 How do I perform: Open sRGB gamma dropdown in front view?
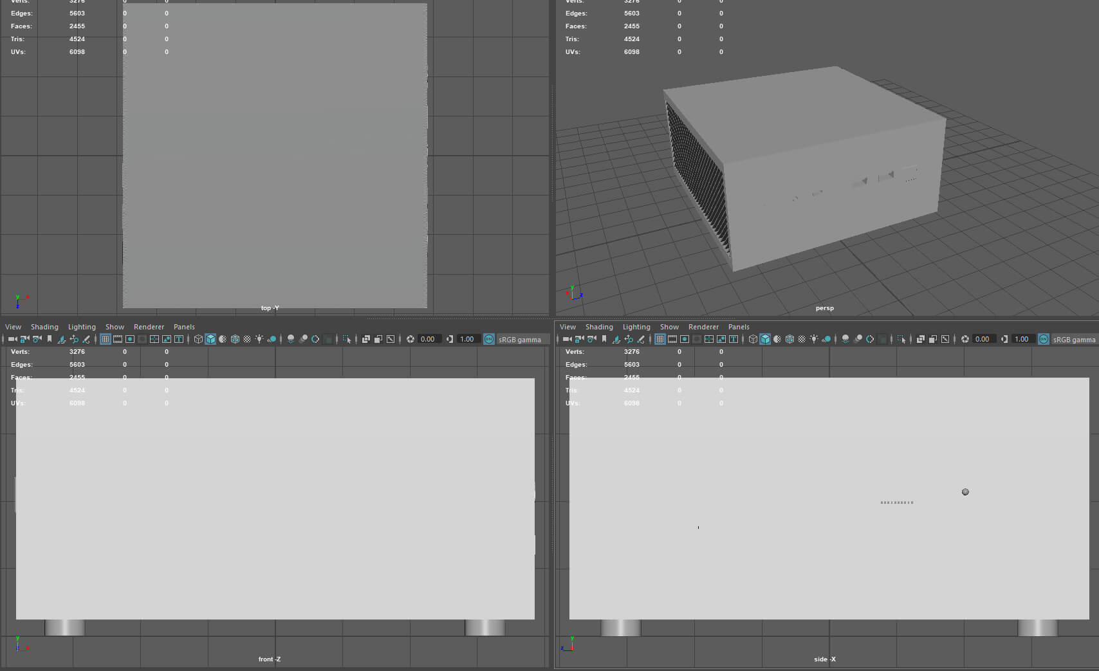point(520,340)
